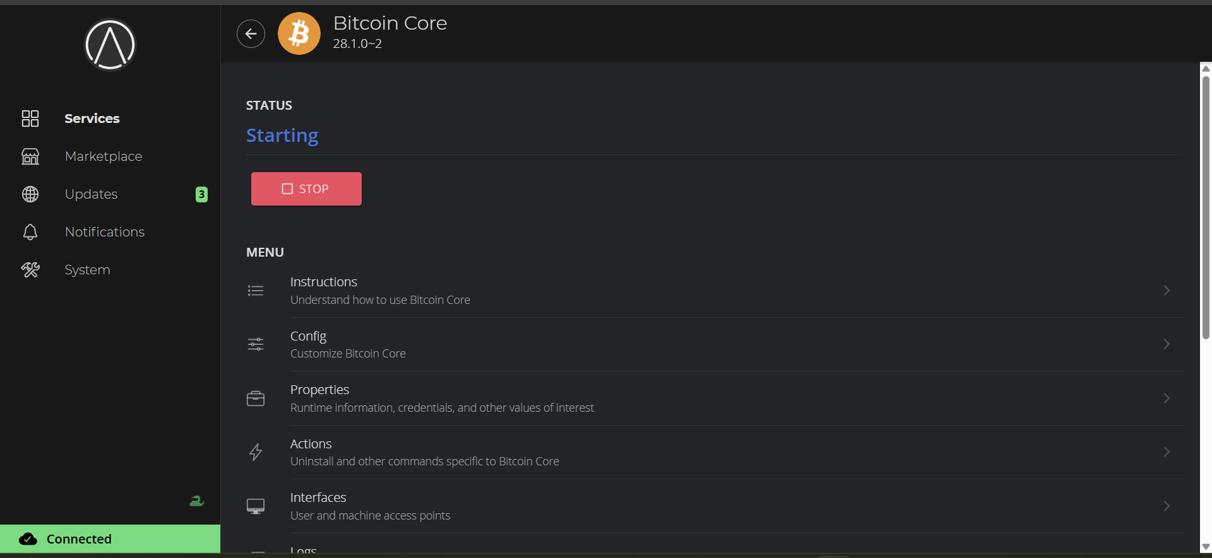The width and height of the screenshot is (1212, 558).
Task: Click the System tools icon
Action: coord(30,270)
